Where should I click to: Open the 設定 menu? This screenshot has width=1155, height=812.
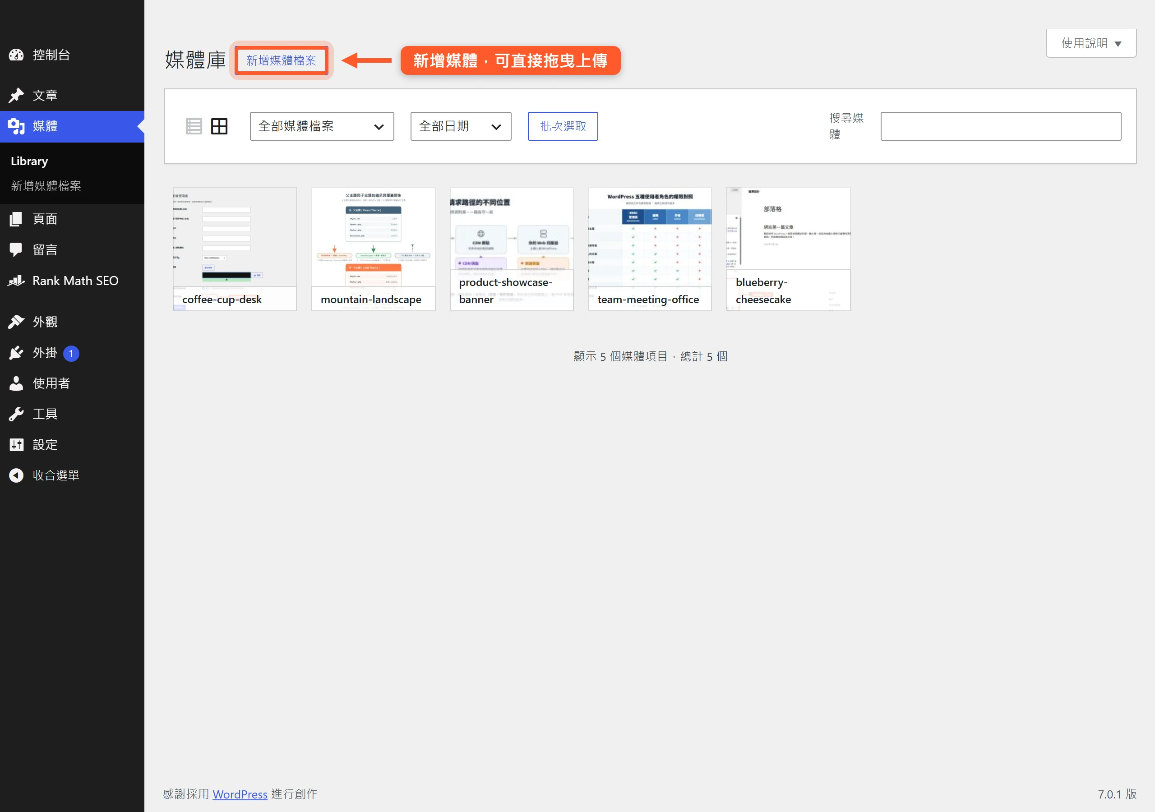click(x=45, y=445)
